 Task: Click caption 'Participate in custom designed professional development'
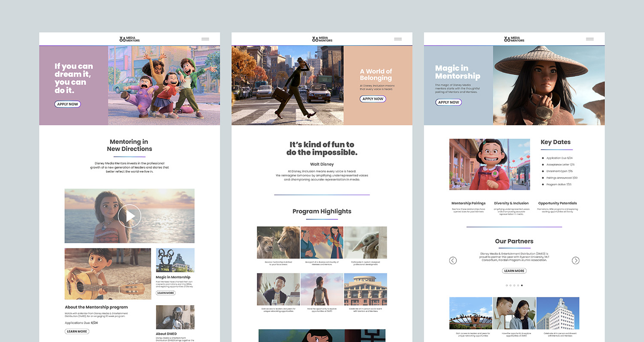coord(365,263)
